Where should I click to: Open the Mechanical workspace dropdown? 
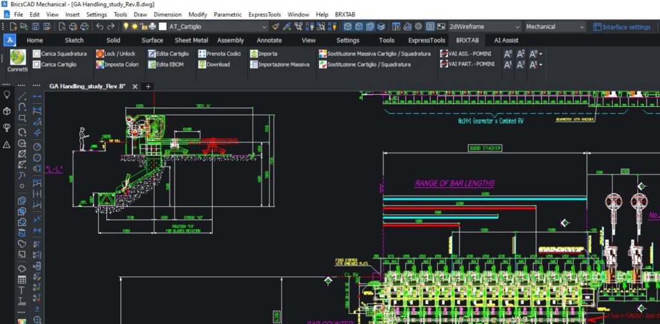(x=581, y=27)
